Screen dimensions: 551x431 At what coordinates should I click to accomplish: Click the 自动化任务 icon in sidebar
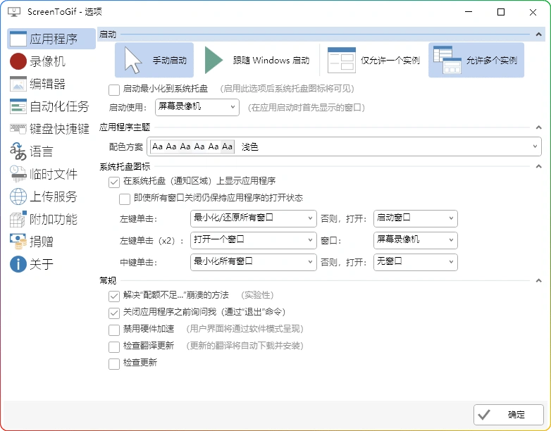pyautogui.click(x=18, y=106)
